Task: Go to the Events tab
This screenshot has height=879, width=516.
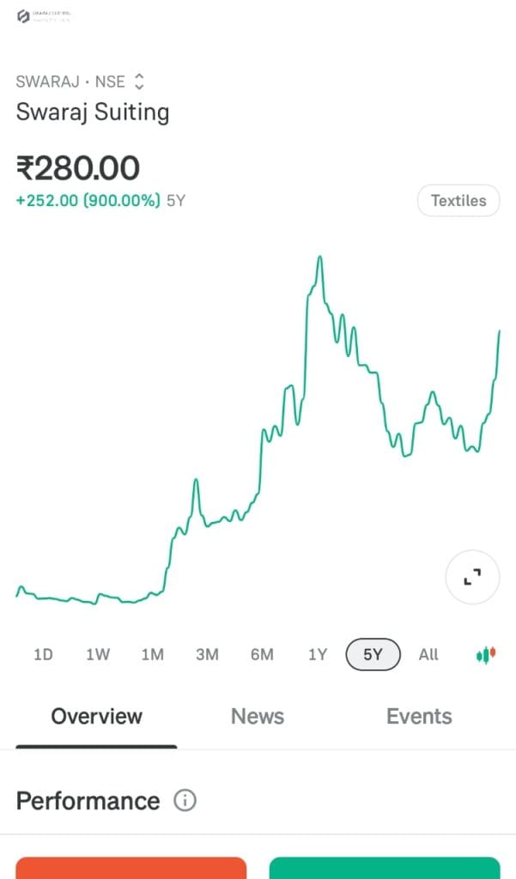Action: click(x=419, y=717)
